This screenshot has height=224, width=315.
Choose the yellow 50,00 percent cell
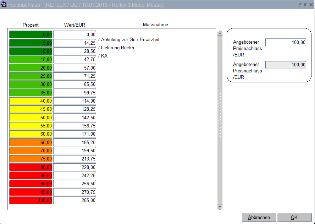coord(31,118)
